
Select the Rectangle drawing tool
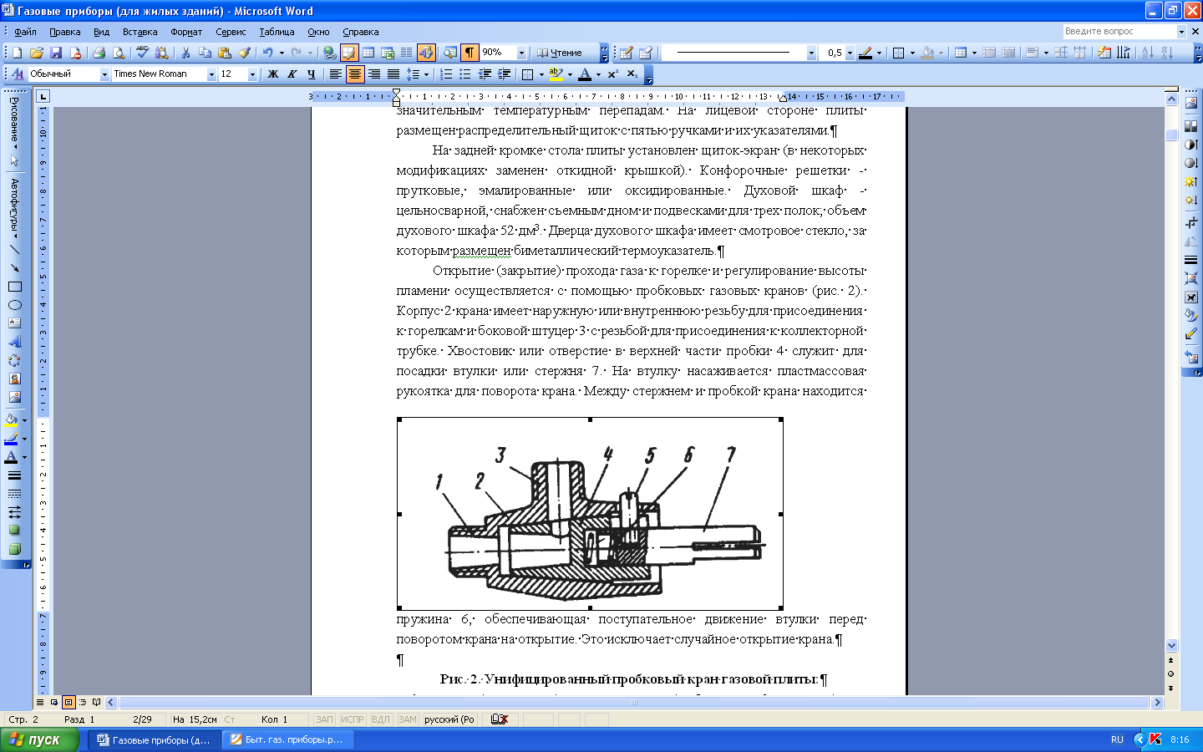click(x=14, y=287)
